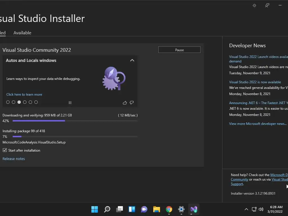Click Installing: package 99 of 418 text
This screenshot has height=216, width=288.
tap(24, 131)
